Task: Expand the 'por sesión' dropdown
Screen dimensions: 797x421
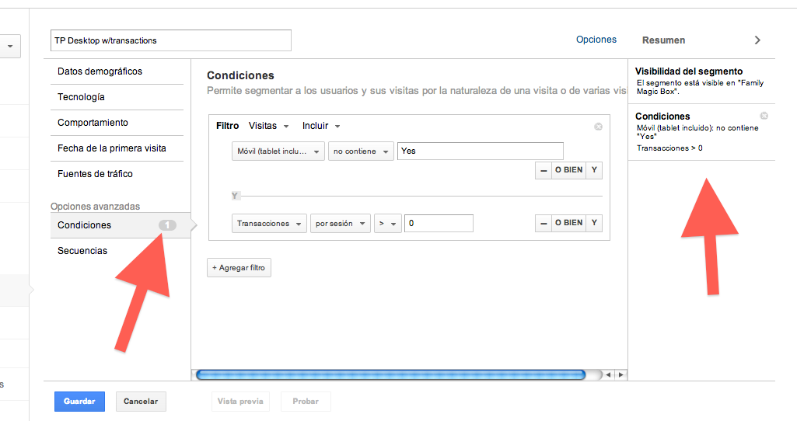Action: (x=340, y=224)
